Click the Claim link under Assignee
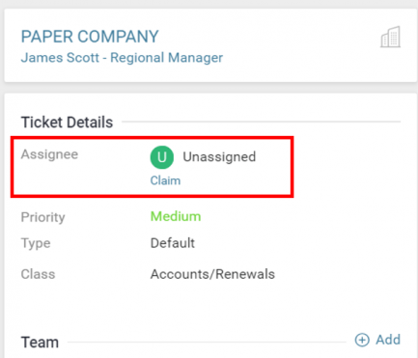This screenshot has height=358, width=418. point(165,180)
